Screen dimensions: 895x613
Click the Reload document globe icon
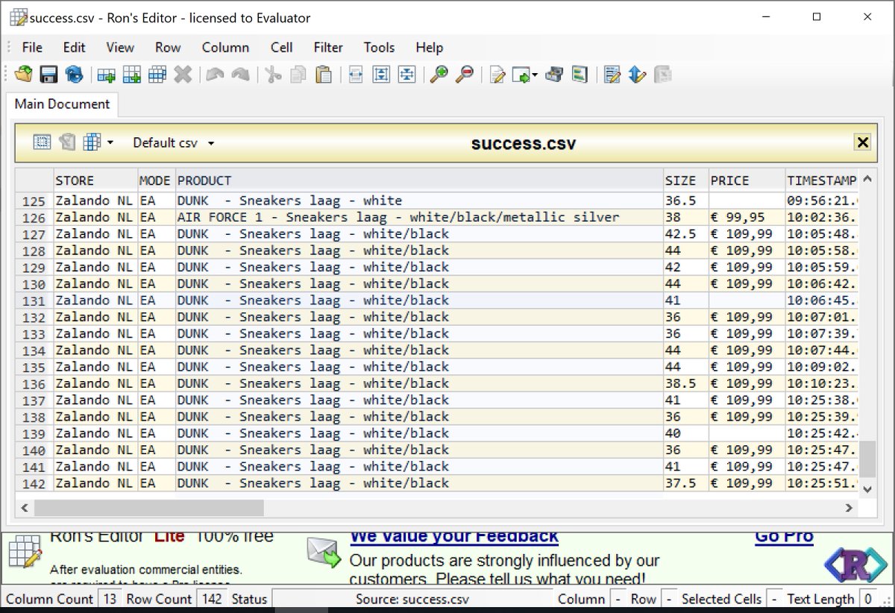[74, 75]
